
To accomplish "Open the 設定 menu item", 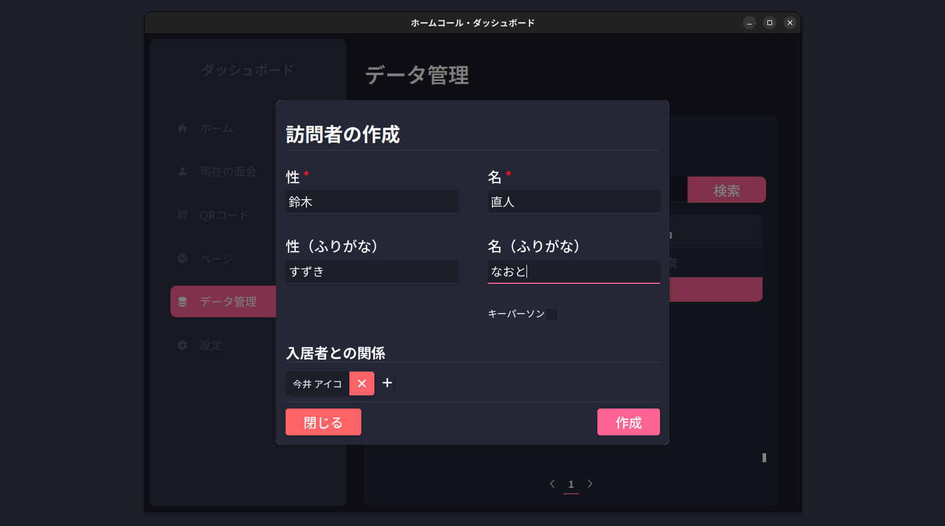I will [x=211, y=345].
